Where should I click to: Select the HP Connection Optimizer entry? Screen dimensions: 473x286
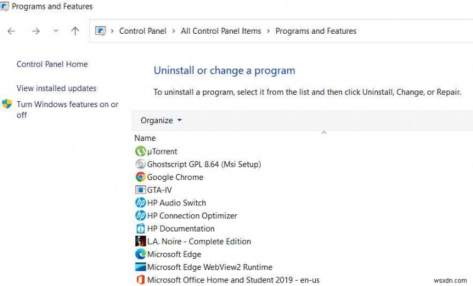pyautogui.click(x=192, y=216)
